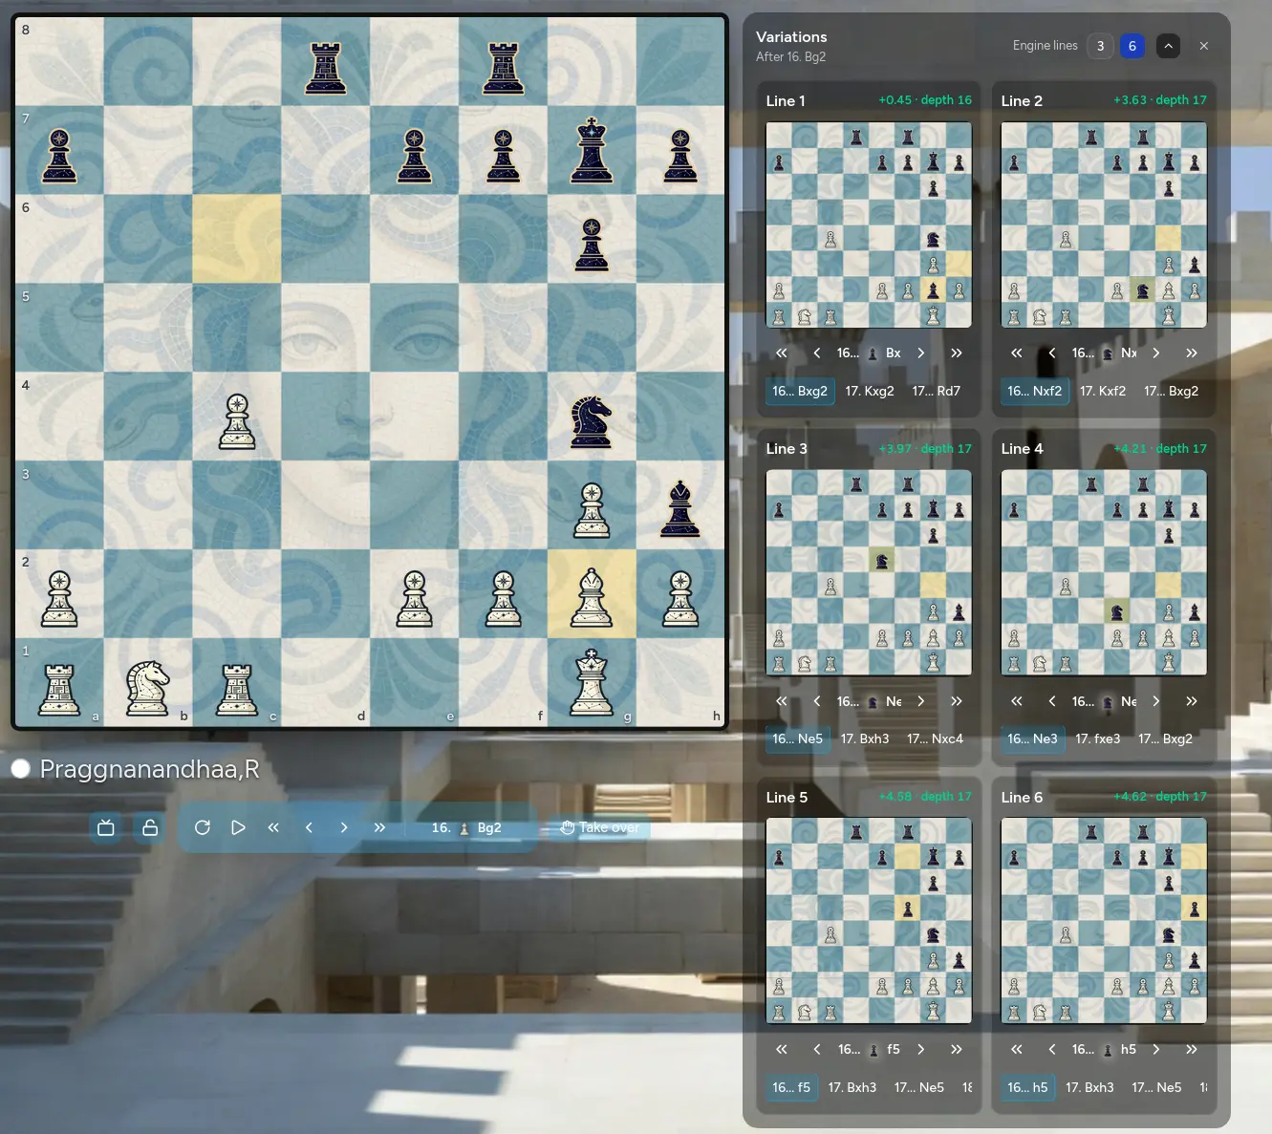1272x1134 pixels.
Task: Open the Line 1 board thumbnail
Action: (869, 225)
